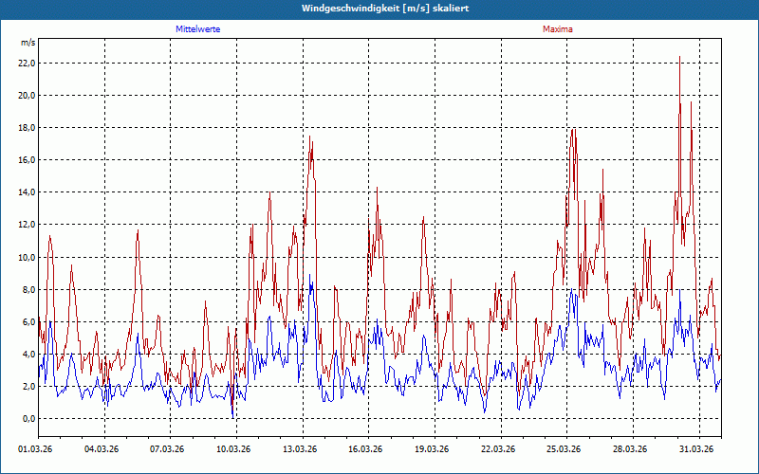The image size is (759, 474).
Task: Click the 25.03.26 date label
Action: click(x=564, y=449)
